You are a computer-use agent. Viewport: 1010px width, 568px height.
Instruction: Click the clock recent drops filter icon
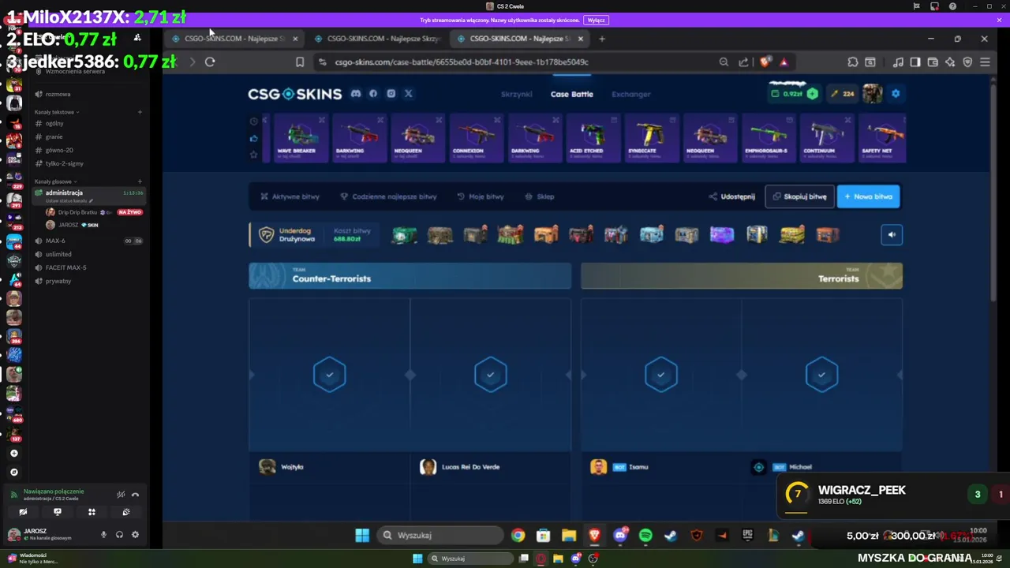pos(253,121)
